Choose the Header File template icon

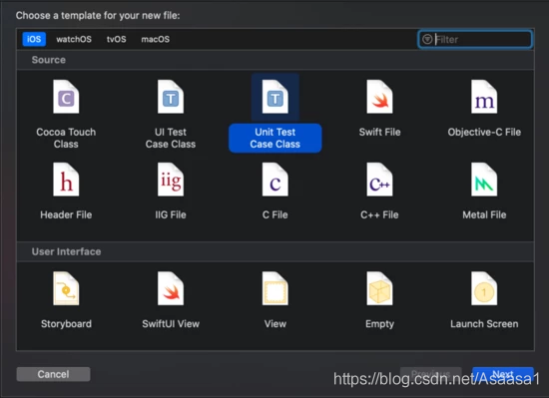[x=66, y=180]
